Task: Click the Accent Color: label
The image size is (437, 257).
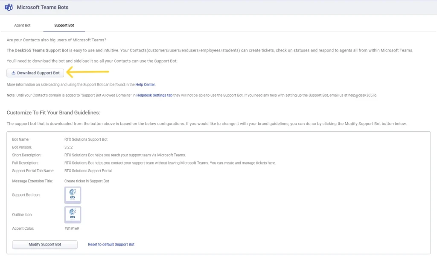Action: pyautogui.click(x=23, y=228)
